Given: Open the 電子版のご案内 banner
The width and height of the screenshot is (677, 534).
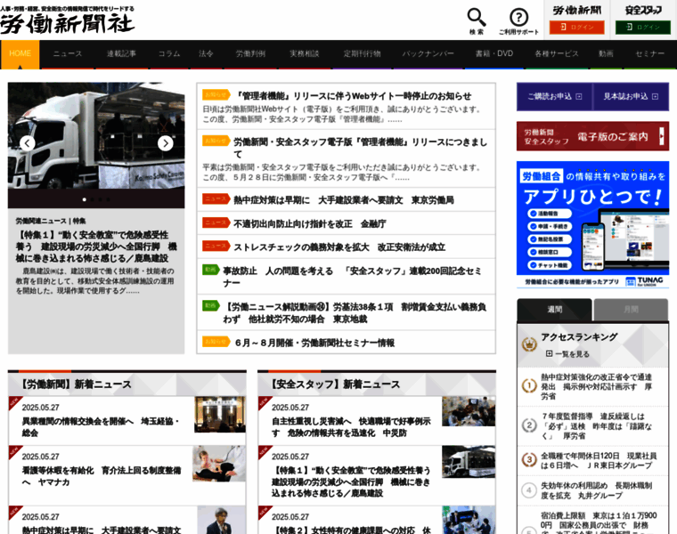Looking at the screenshot, I should [x=592, y=136].
